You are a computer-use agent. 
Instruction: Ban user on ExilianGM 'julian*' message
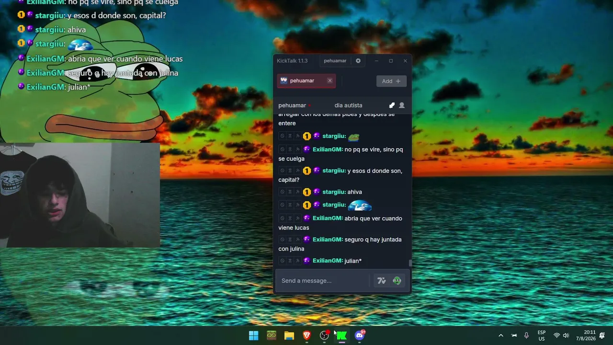pos(282,261)
